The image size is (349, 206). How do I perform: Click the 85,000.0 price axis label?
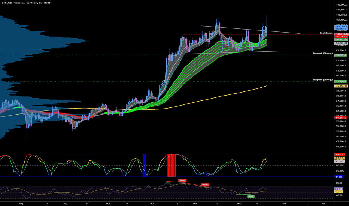coord(342,66)
